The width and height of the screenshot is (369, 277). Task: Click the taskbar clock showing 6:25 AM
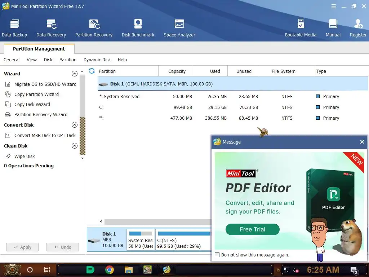tap(323, 270)
